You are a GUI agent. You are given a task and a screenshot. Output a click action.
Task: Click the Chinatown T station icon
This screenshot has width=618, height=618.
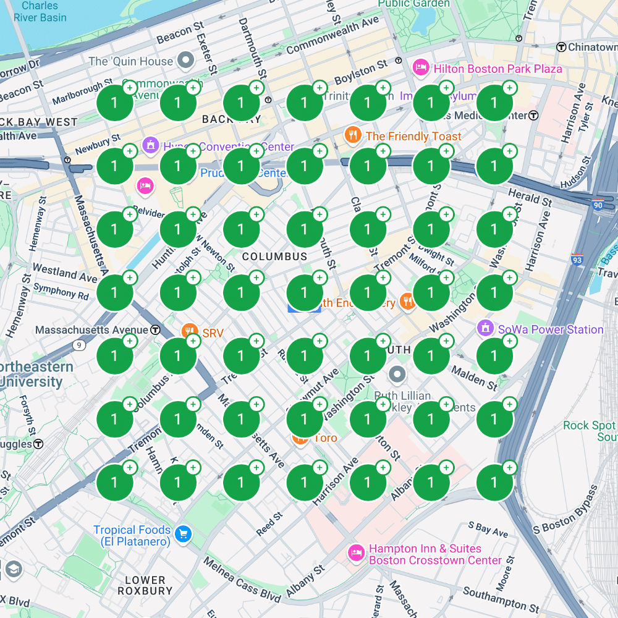561,48
